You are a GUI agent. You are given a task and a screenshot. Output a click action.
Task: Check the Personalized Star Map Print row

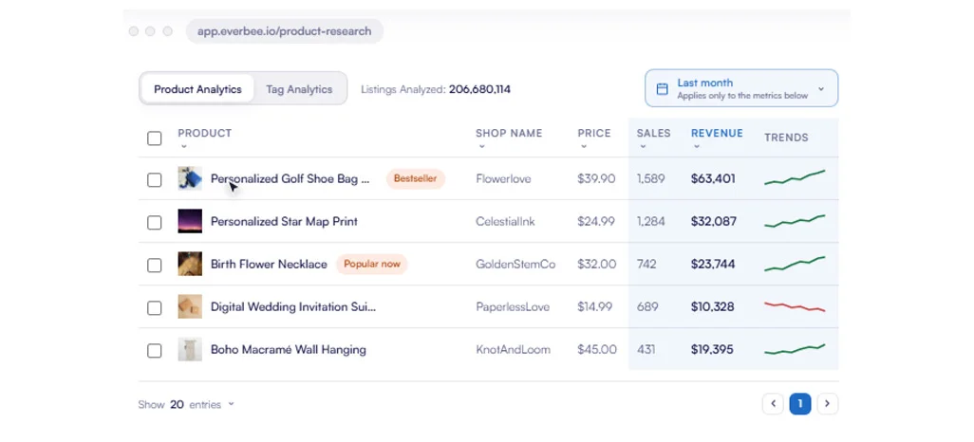154,222
